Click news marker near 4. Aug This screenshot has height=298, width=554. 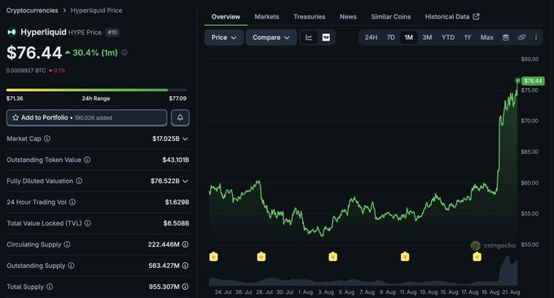pyautogui.click(x=333, y=256)
